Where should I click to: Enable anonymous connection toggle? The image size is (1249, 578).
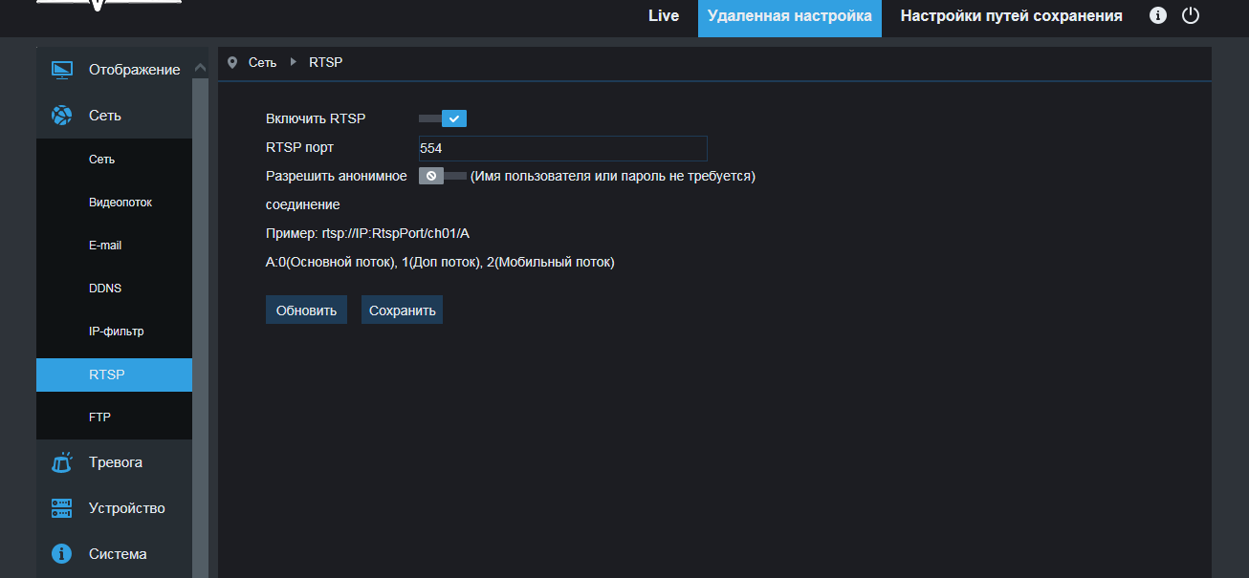tap(442, 176)
